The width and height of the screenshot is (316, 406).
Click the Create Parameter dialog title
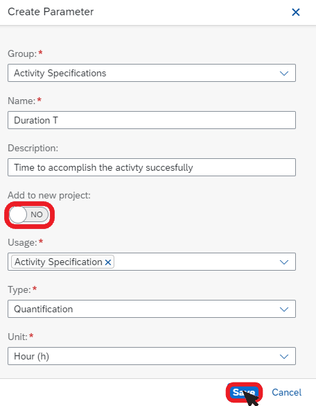pos(51,12)
